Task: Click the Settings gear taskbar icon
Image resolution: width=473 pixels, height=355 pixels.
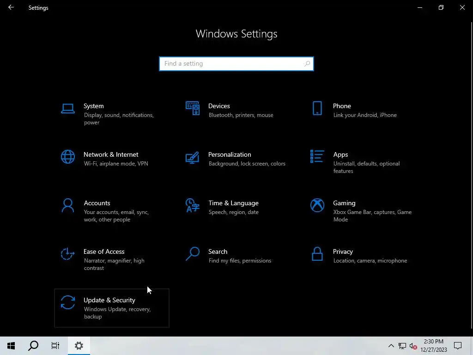Action: pyautogui.click(x=79, y=346)
